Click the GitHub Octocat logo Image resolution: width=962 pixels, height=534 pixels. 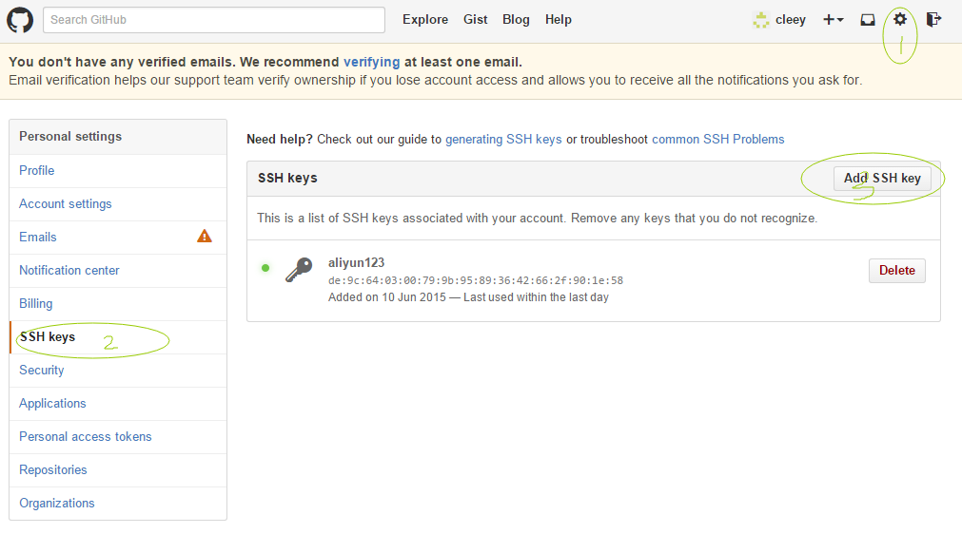tap(20, 20)
